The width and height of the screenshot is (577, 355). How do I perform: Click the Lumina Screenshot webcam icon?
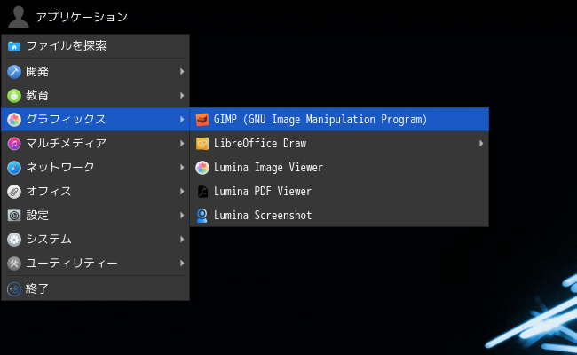pos(202,216)
